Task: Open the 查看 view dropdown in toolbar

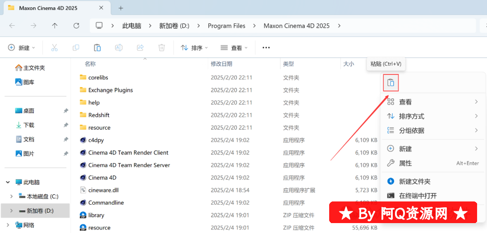Action: pyautogui.click(x=234, y=48)
